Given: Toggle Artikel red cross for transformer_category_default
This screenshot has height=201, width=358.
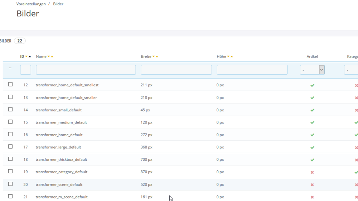Looking at the screenshot, I should (x=312, y=172).
